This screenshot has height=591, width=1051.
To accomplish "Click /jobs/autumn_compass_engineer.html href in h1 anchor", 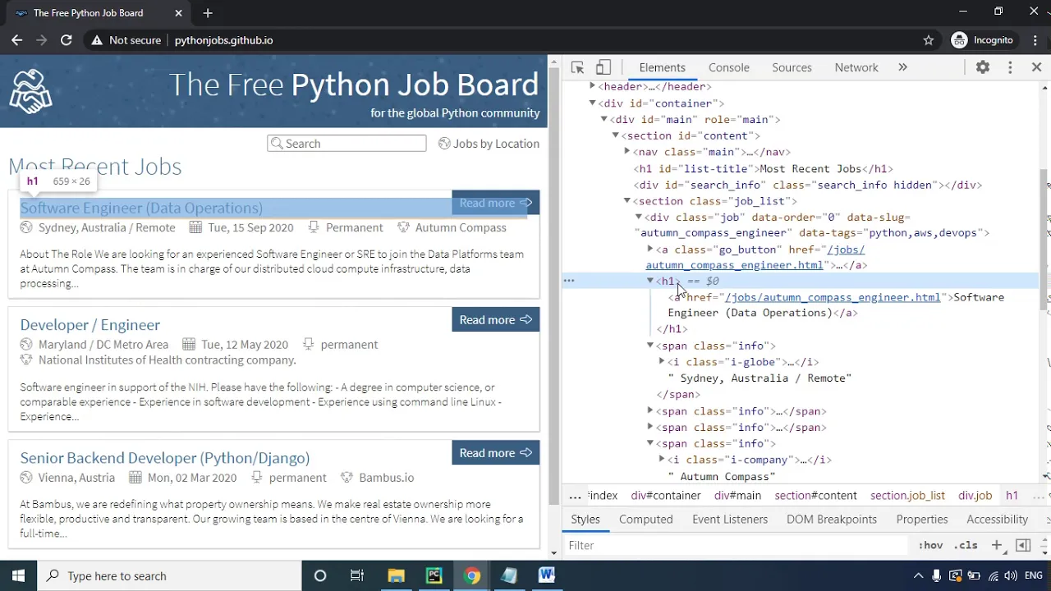I will 833,297.
